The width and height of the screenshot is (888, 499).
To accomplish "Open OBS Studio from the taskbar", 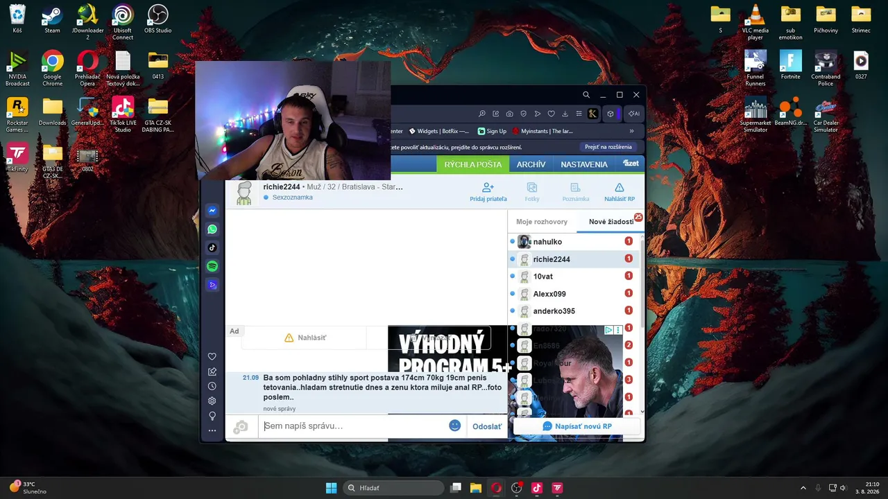I will tap(516, 488).
